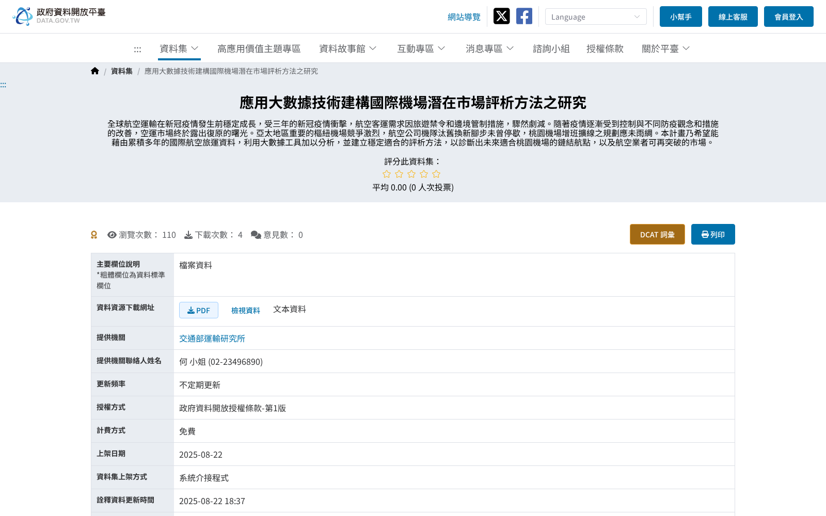Click the home icon in breadcrumb
Image resolution: width=826 pixels, height=516 pixels.
pos(95,71)
